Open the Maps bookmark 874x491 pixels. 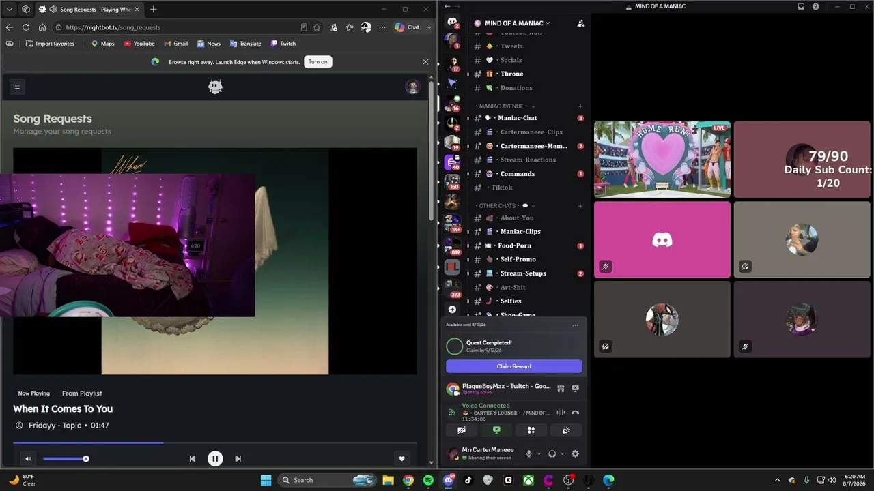(x=102, y=44)
